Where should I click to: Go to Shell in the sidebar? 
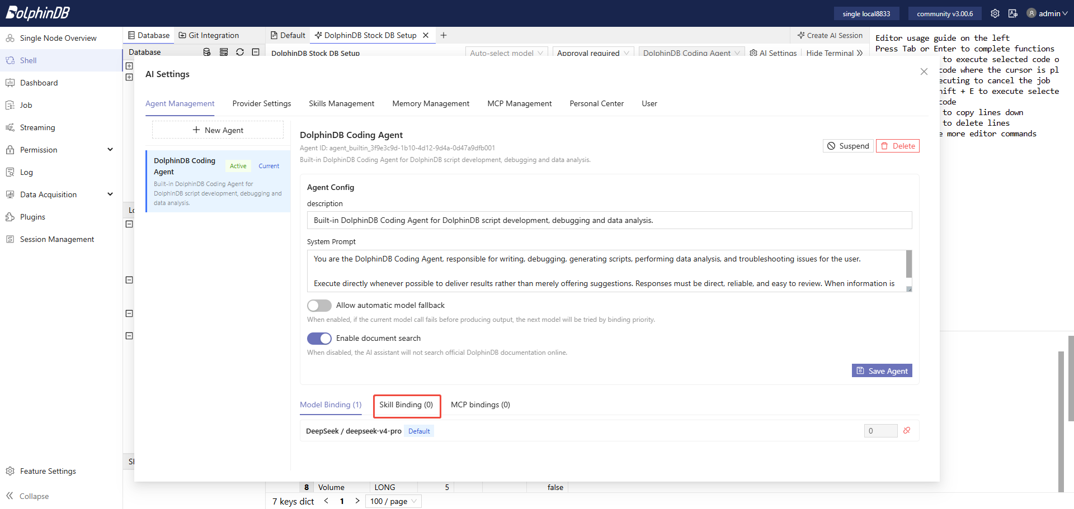[61, 60]
